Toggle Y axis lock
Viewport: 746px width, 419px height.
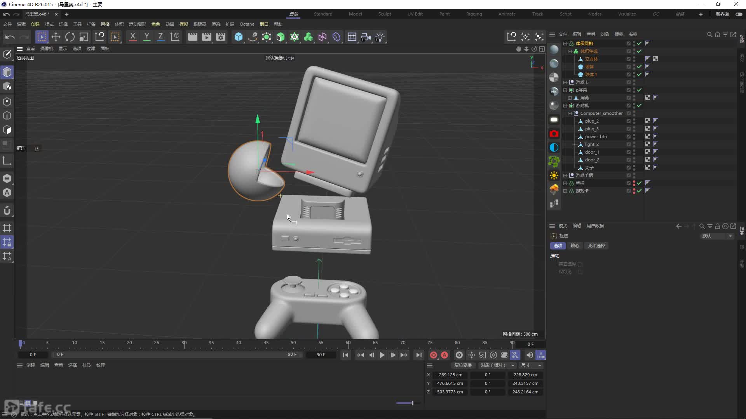tap(146, 37)
